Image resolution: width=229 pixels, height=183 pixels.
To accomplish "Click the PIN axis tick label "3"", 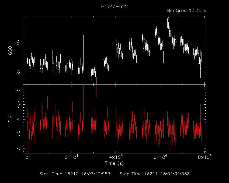I will [18, 149].
